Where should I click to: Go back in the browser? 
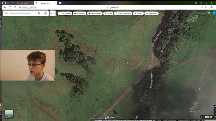5,7
